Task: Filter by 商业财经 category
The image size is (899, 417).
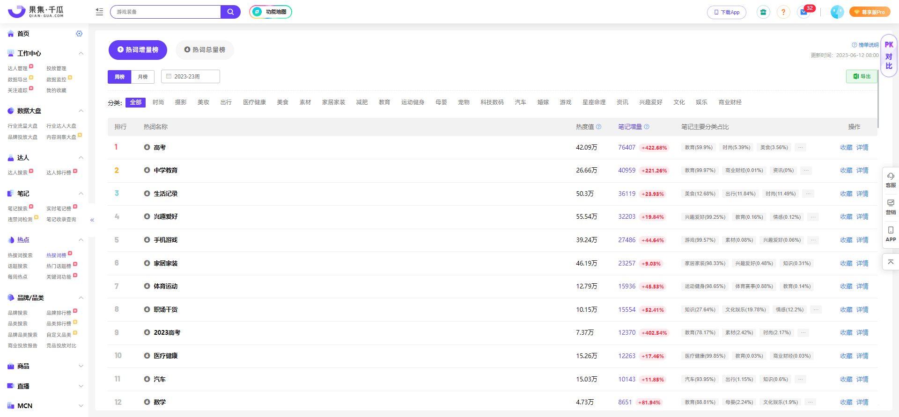Action: [x=730, y=102]
